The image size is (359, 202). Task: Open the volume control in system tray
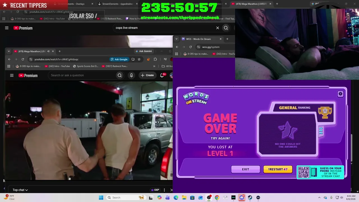(x=341, y=198)
